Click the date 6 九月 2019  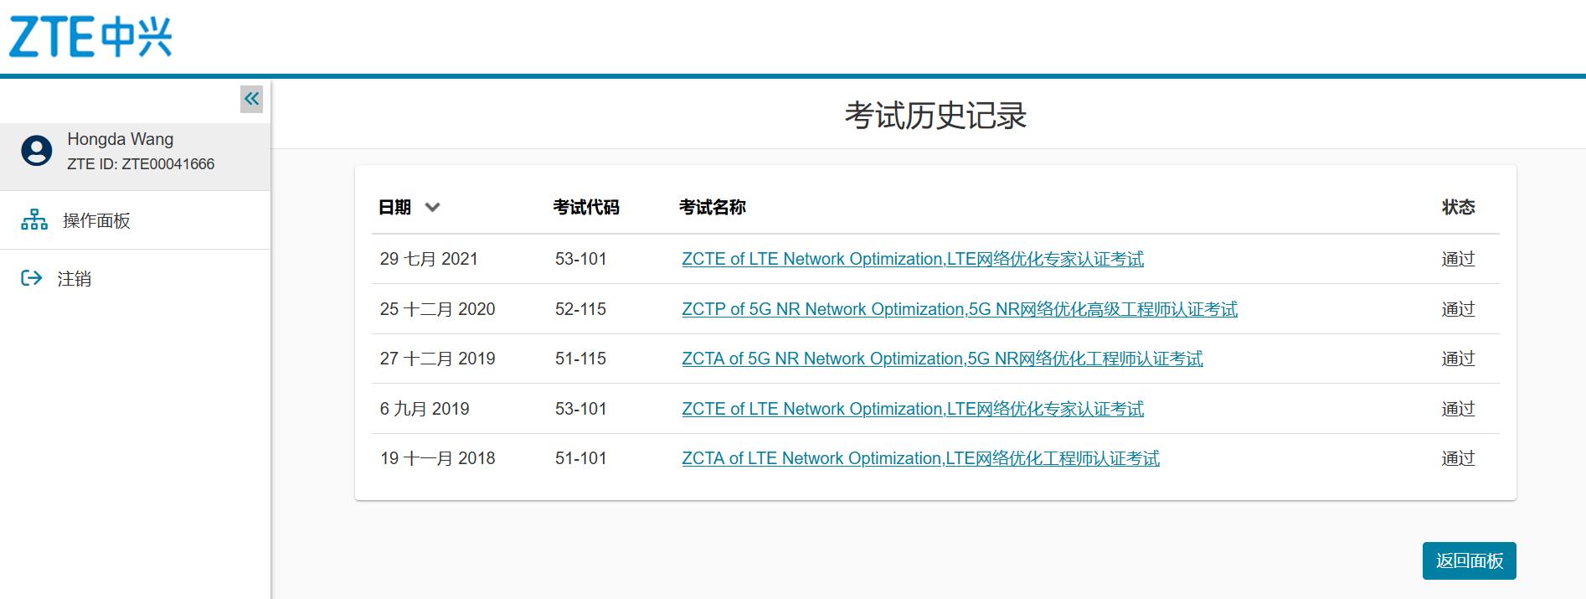[x=425, y=409]
